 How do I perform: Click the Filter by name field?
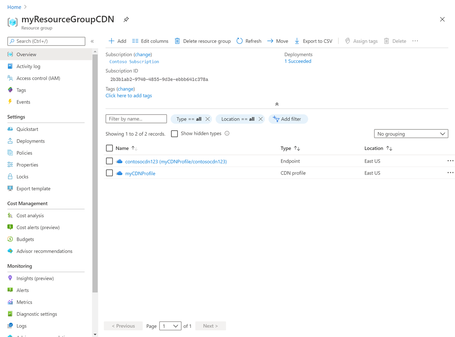click(136, 119)
